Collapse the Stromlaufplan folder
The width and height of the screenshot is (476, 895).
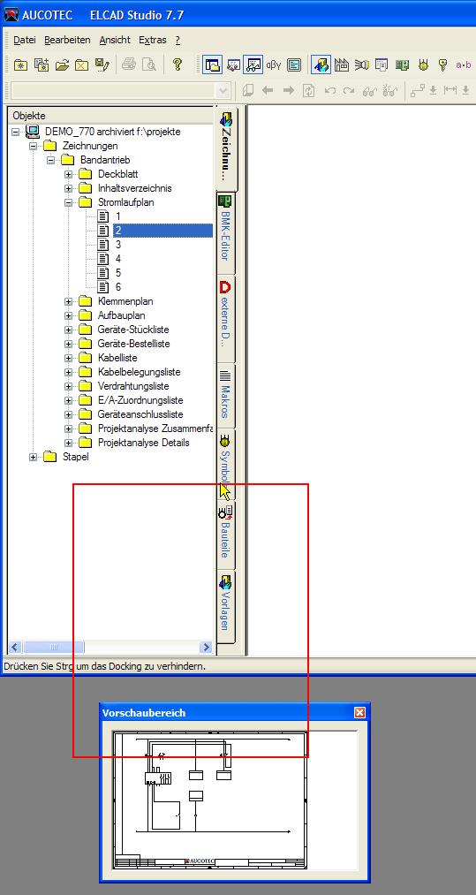click(69, 202)
